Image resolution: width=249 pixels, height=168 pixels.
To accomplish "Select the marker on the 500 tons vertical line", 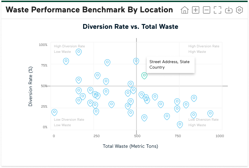I will 136,61.
